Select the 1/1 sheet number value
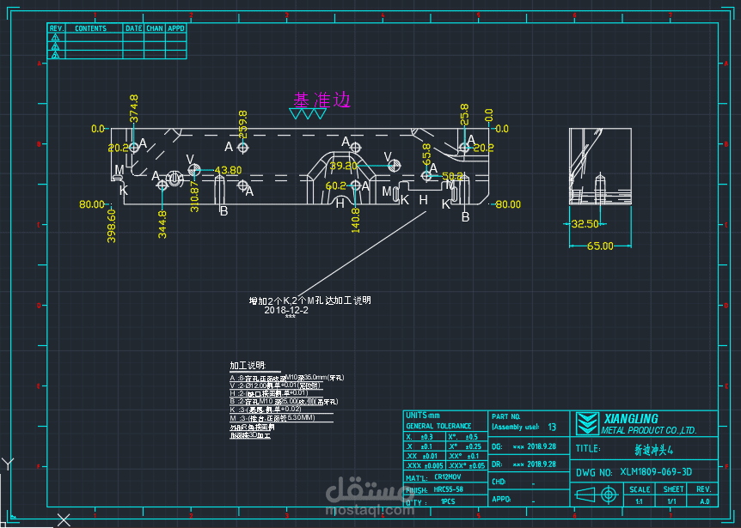 (x=671, y=501)
